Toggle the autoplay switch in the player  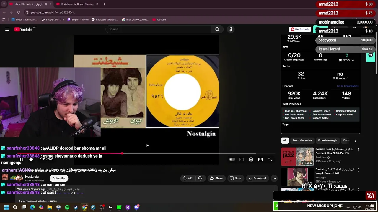[232, 159]
